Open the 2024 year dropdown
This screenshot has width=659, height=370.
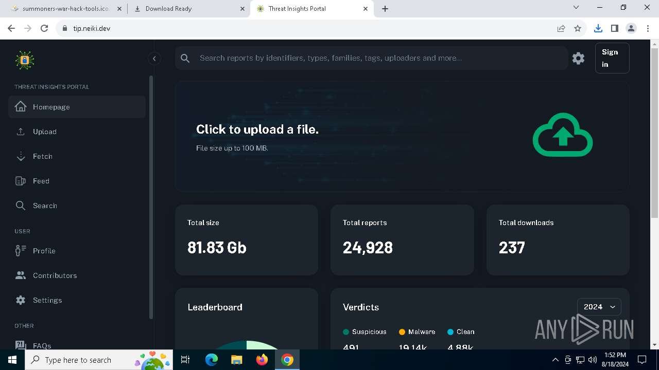[599, 307]
